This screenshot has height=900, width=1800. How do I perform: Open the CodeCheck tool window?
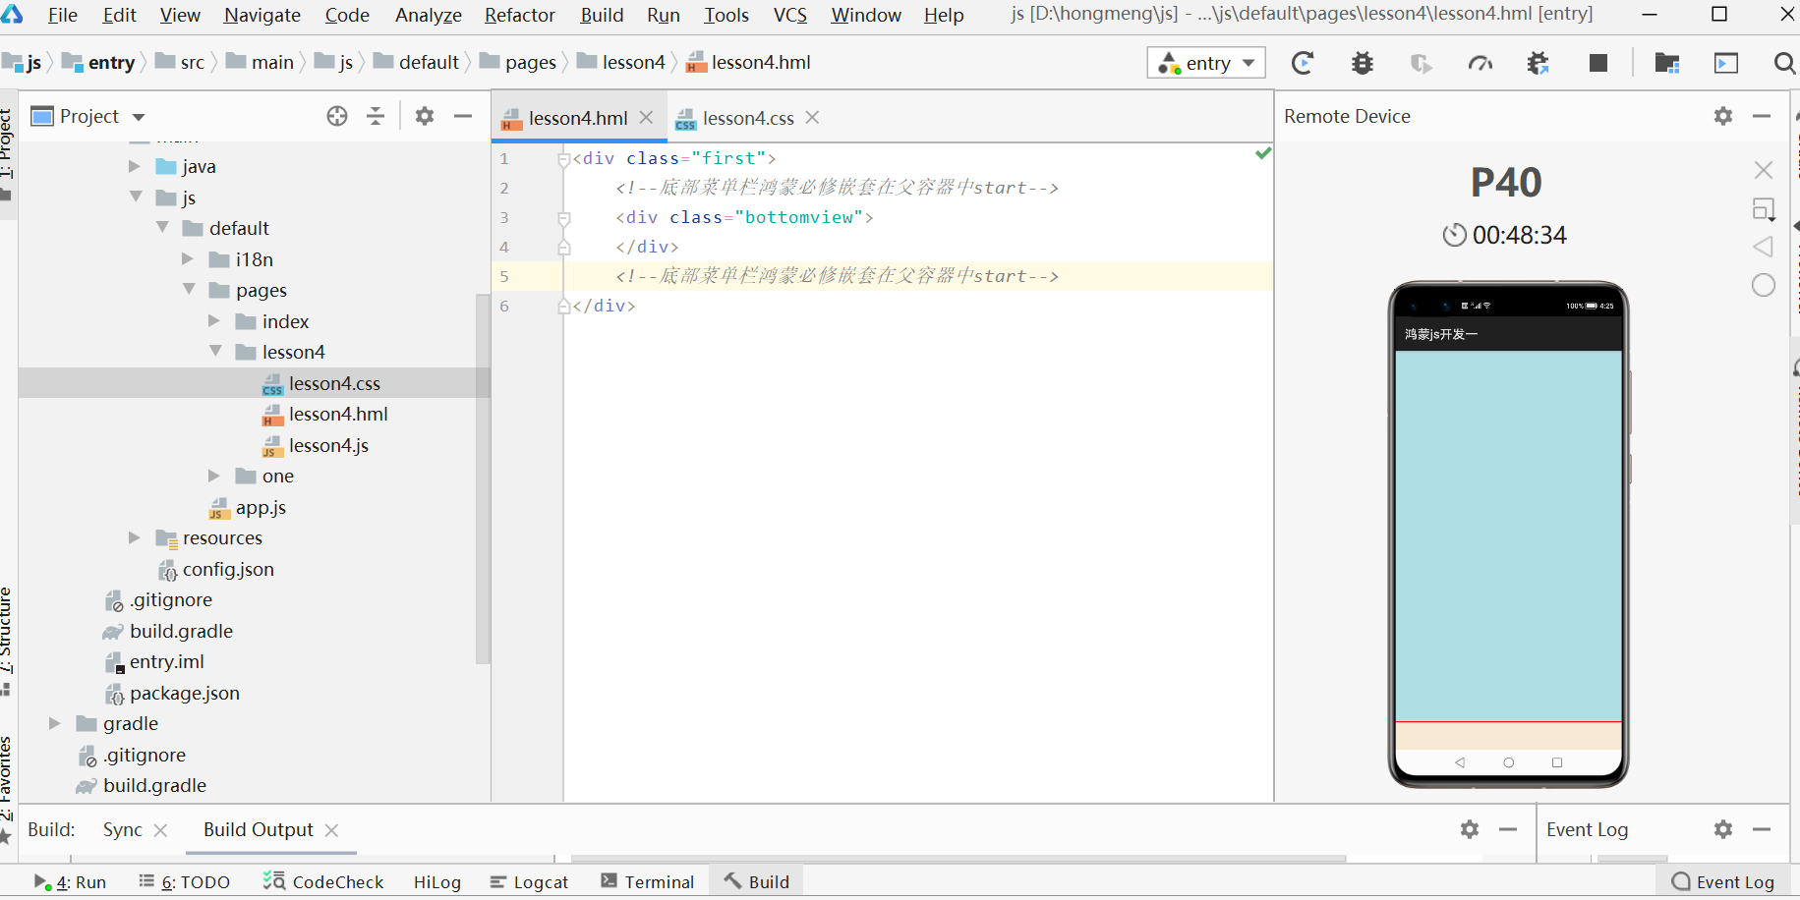pos(323,881)
